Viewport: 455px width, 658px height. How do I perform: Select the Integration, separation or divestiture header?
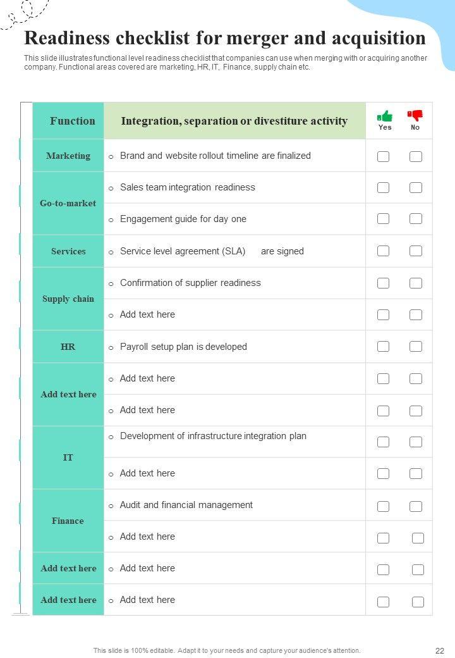click(x=234, y=121)
